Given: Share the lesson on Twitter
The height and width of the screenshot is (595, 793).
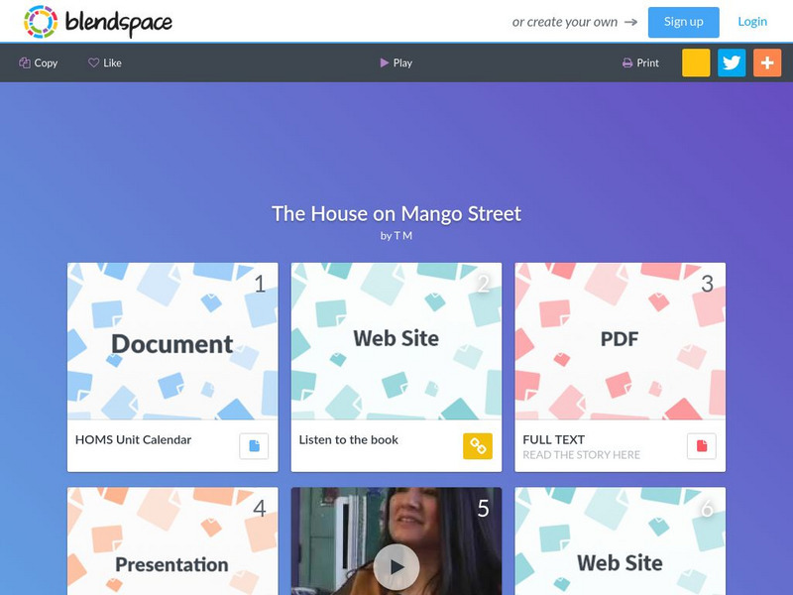Looking at the screenshot, I should [732, 62].
